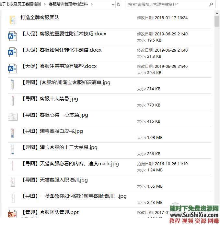Select 【大促】客服如何让转化率翻倍.docx name
This screenshot has width=220, height=225.
(x=62, y=50)
